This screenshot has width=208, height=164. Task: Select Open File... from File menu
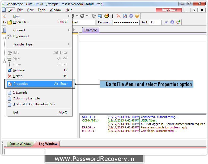[39, 22]
